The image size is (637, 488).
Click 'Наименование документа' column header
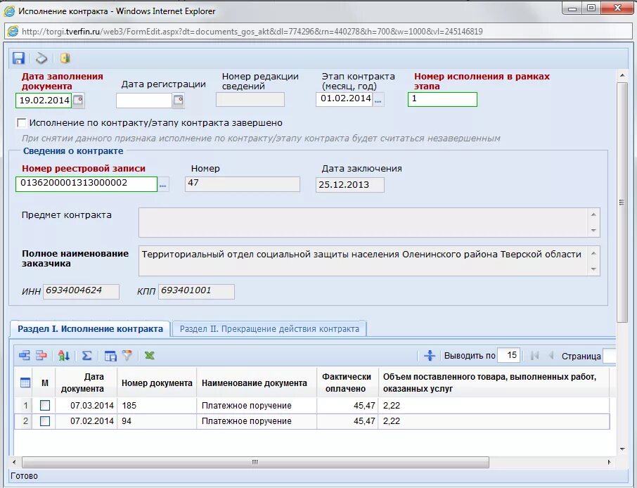point(257,383)
